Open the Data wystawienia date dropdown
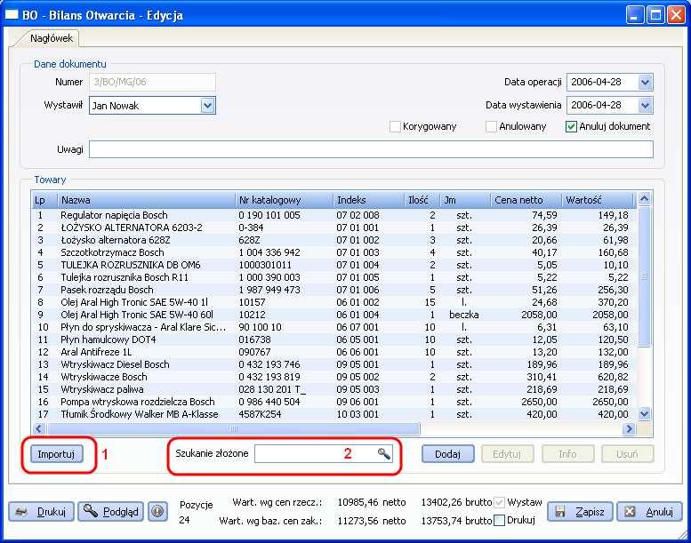Image resolution: width=691 pixels, height=543 pixels. click(x=645, y=105)
